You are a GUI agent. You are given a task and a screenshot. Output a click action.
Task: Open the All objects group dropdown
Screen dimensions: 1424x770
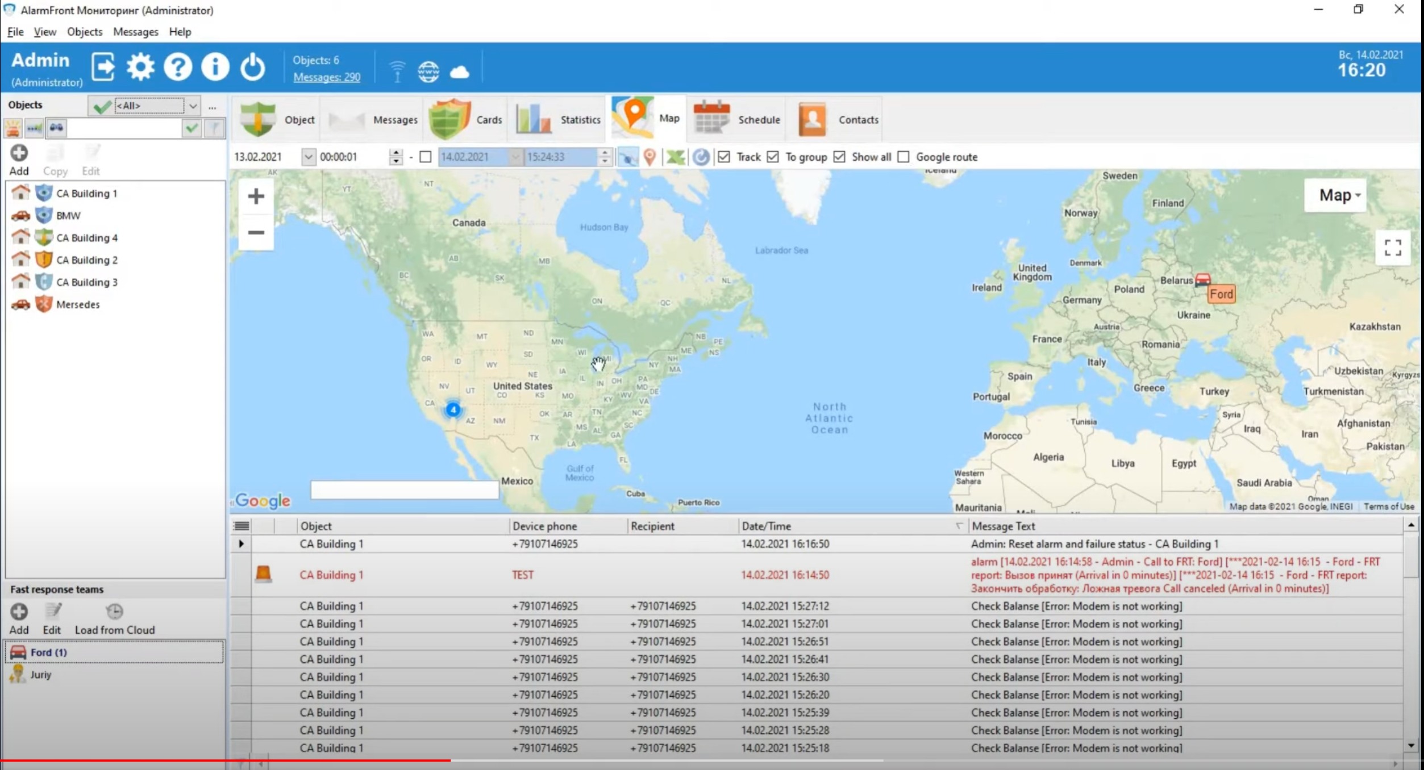(x=193, y=106)
